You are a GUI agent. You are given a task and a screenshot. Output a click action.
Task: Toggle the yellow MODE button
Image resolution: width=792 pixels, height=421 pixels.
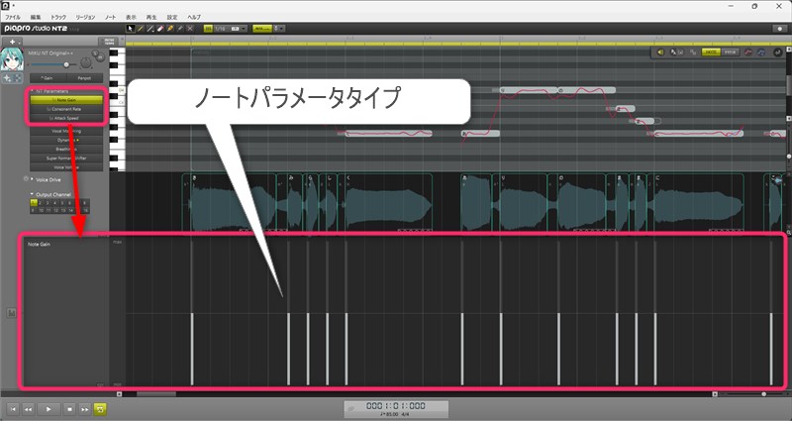(711, 53)
